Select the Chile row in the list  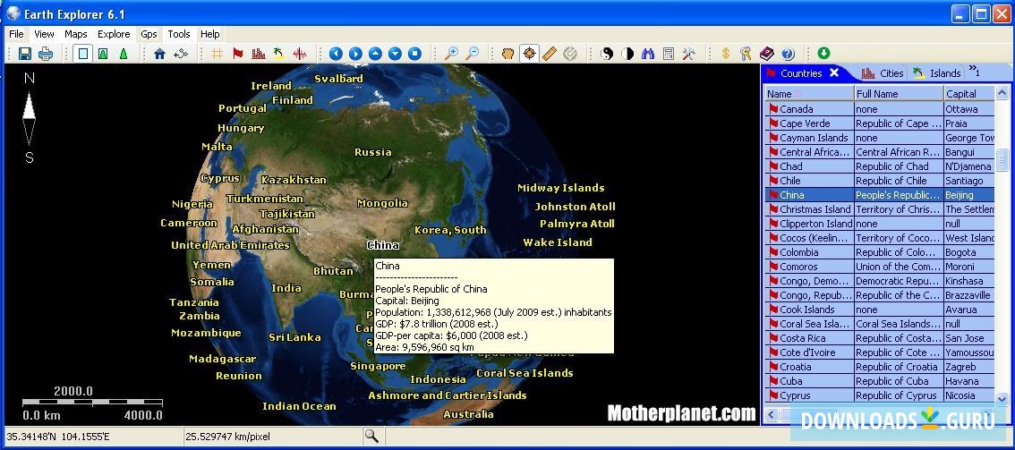[x=879, y=181]
